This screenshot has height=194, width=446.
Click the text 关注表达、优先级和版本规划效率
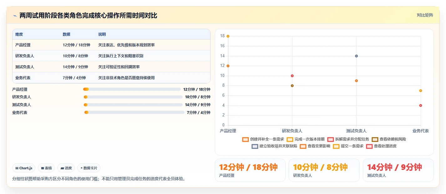126,45
